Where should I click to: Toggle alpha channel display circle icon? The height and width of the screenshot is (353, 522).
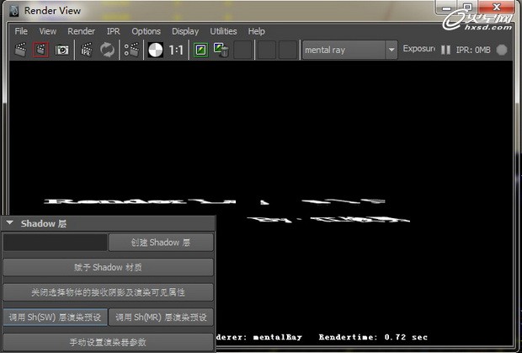tap(156, 50)
